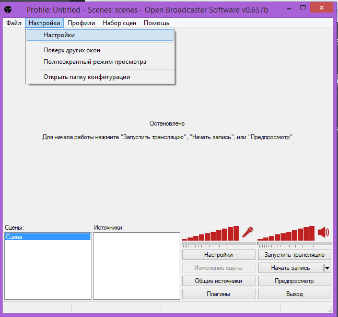Open the Плагины button
This screenshot has height=317, width=338.
pos(218,294)
